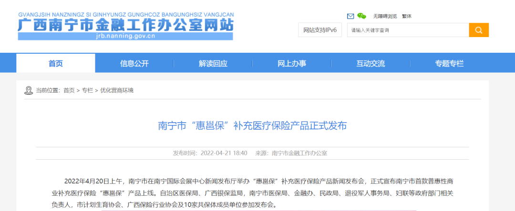Click 专栏 in the breadcrumb

point(87,91)
